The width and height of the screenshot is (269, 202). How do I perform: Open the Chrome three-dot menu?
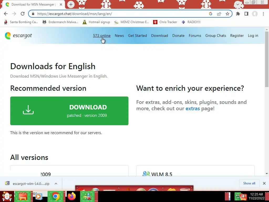click(x=263, y=14)
